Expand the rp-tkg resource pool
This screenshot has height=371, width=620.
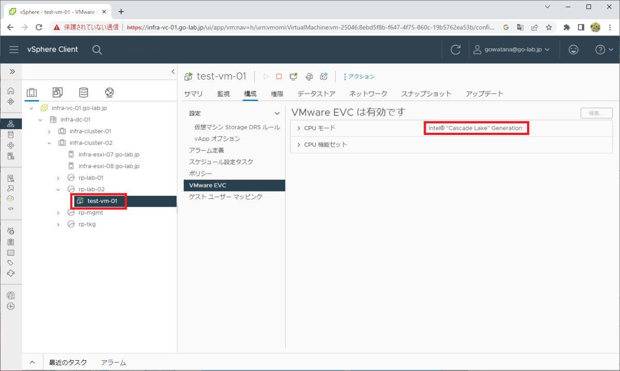[58, 224]
